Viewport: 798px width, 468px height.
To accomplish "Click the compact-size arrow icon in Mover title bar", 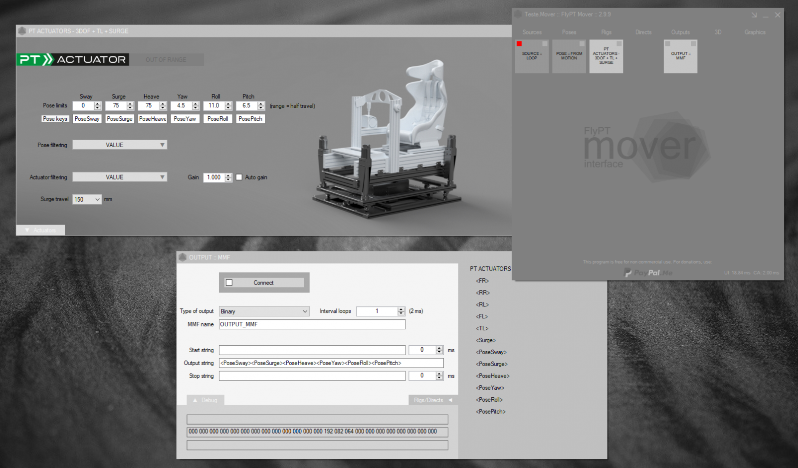I will coord(754,15).
